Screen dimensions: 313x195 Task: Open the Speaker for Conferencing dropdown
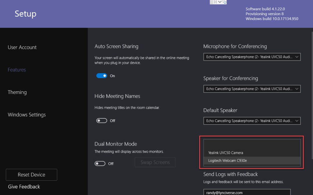point(252,89)
